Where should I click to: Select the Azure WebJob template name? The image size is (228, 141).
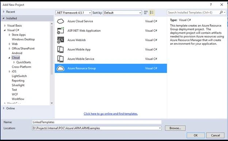click(76, 40)
